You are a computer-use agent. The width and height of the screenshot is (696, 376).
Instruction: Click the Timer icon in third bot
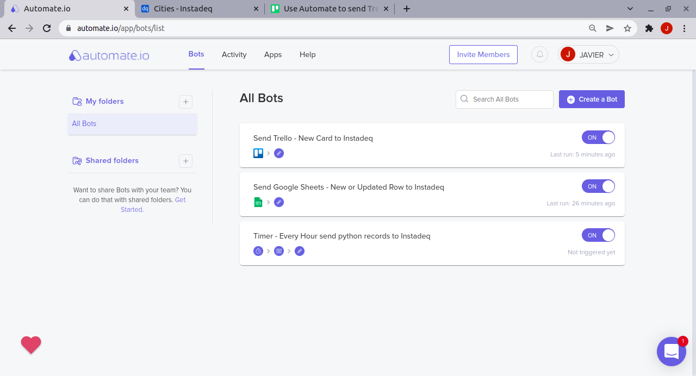click(x=258, y=251)
